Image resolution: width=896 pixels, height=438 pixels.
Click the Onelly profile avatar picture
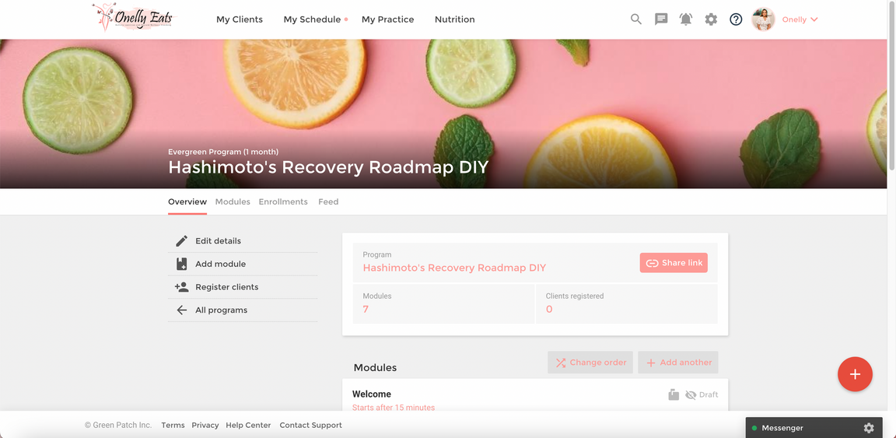(x=763, y=19)
